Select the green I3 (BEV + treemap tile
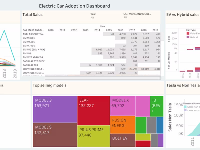 click(x=157, y=106)
